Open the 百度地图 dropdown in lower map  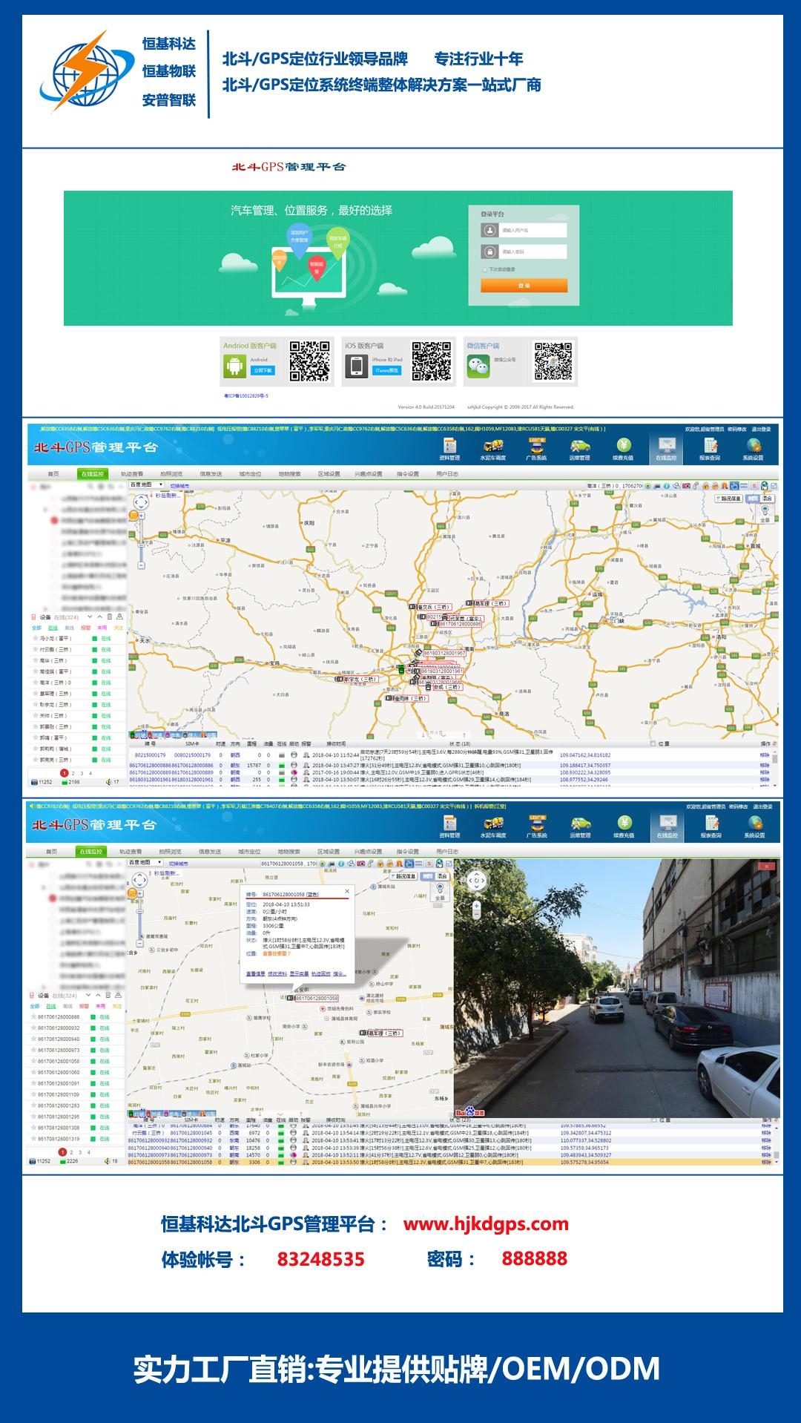coord(144,863)
